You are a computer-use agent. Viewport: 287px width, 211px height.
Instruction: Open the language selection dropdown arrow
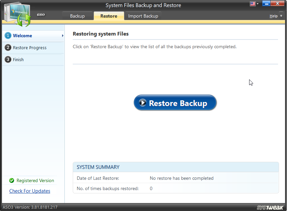[x=257, y=4]
